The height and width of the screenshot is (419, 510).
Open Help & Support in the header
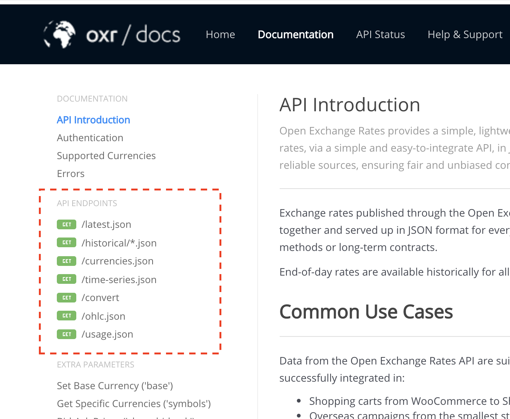465,35
